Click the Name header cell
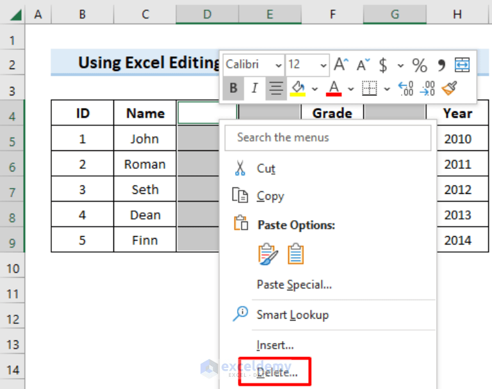The width and height of the screenshot is (492, 389). (x=145, y=113)
